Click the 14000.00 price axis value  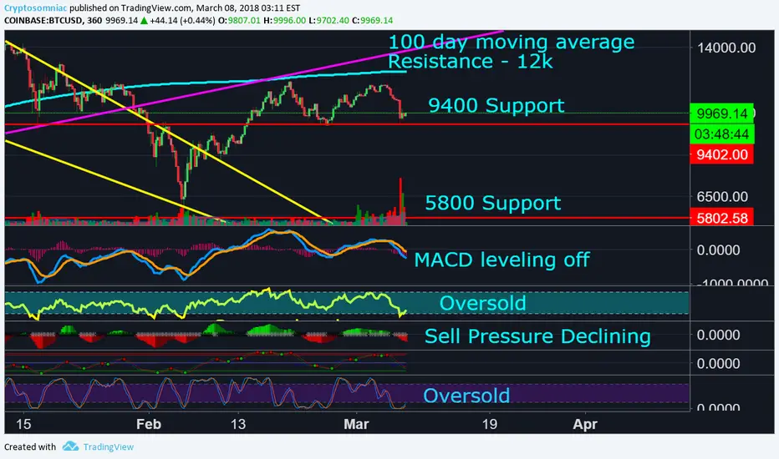click(726, 48)
